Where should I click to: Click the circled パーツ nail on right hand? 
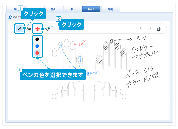coord(112,42)
